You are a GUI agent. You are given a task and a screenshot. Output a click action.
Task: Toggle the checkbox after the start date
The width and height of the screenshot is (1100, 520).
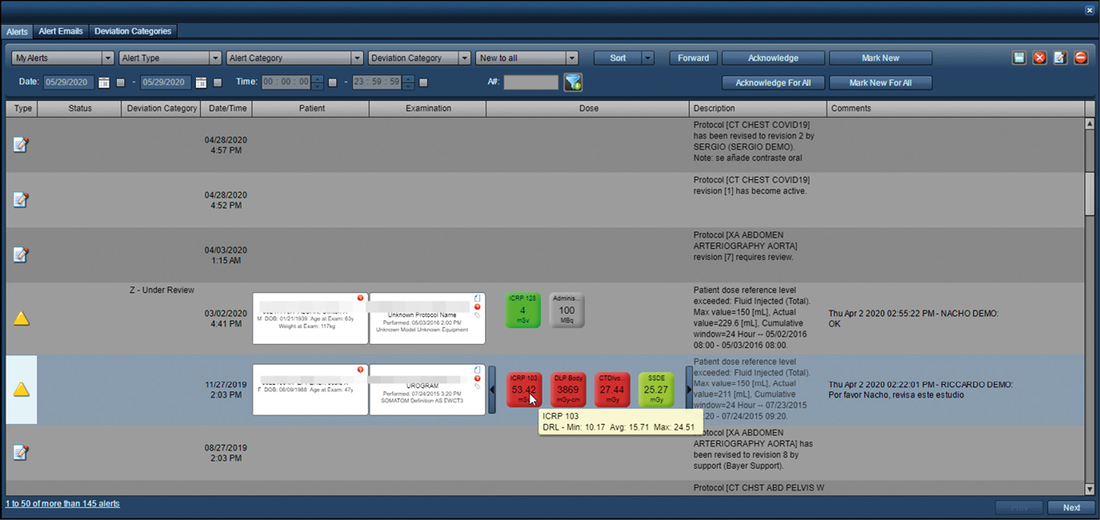point(121,83)
